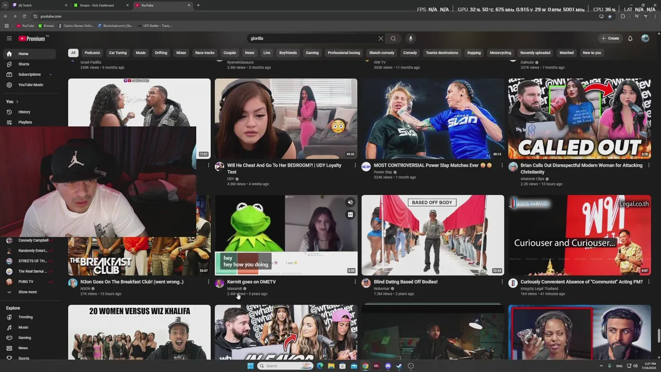Viewport: 661px width, 372px height.
Task: Select the Car Tuning filter chip
Action: pos(118,53)
